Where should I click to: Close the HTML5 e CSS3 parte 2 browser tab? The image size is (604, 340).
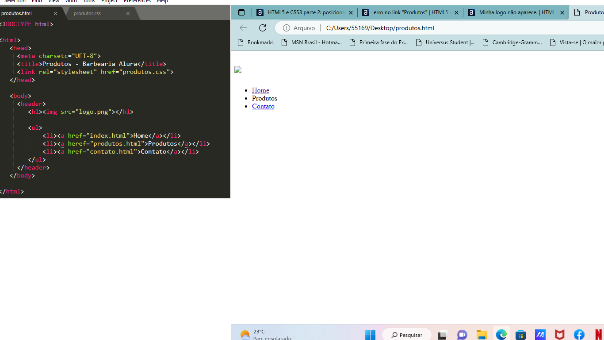(x=351, y=12)
